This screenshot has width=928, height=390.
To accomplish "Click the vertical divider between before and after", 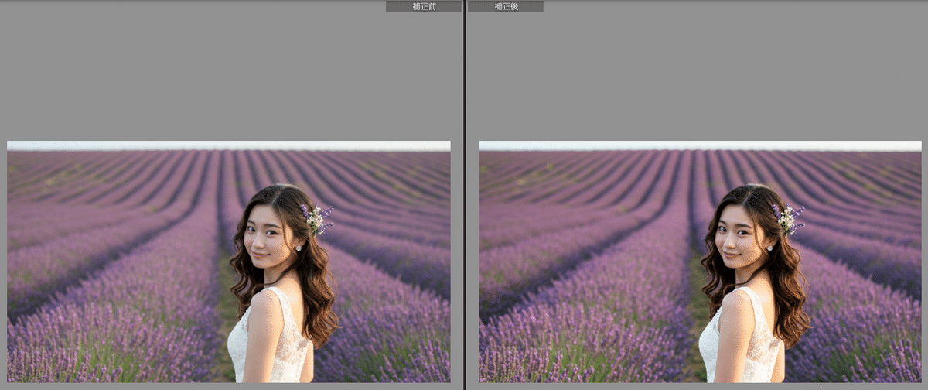I will pyautogui.click(x=464, y=193).
